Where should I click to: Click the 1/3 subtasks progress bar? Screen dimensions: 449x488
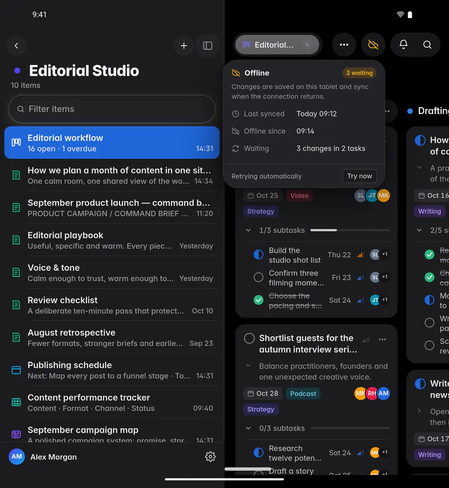tap(350, 230)
